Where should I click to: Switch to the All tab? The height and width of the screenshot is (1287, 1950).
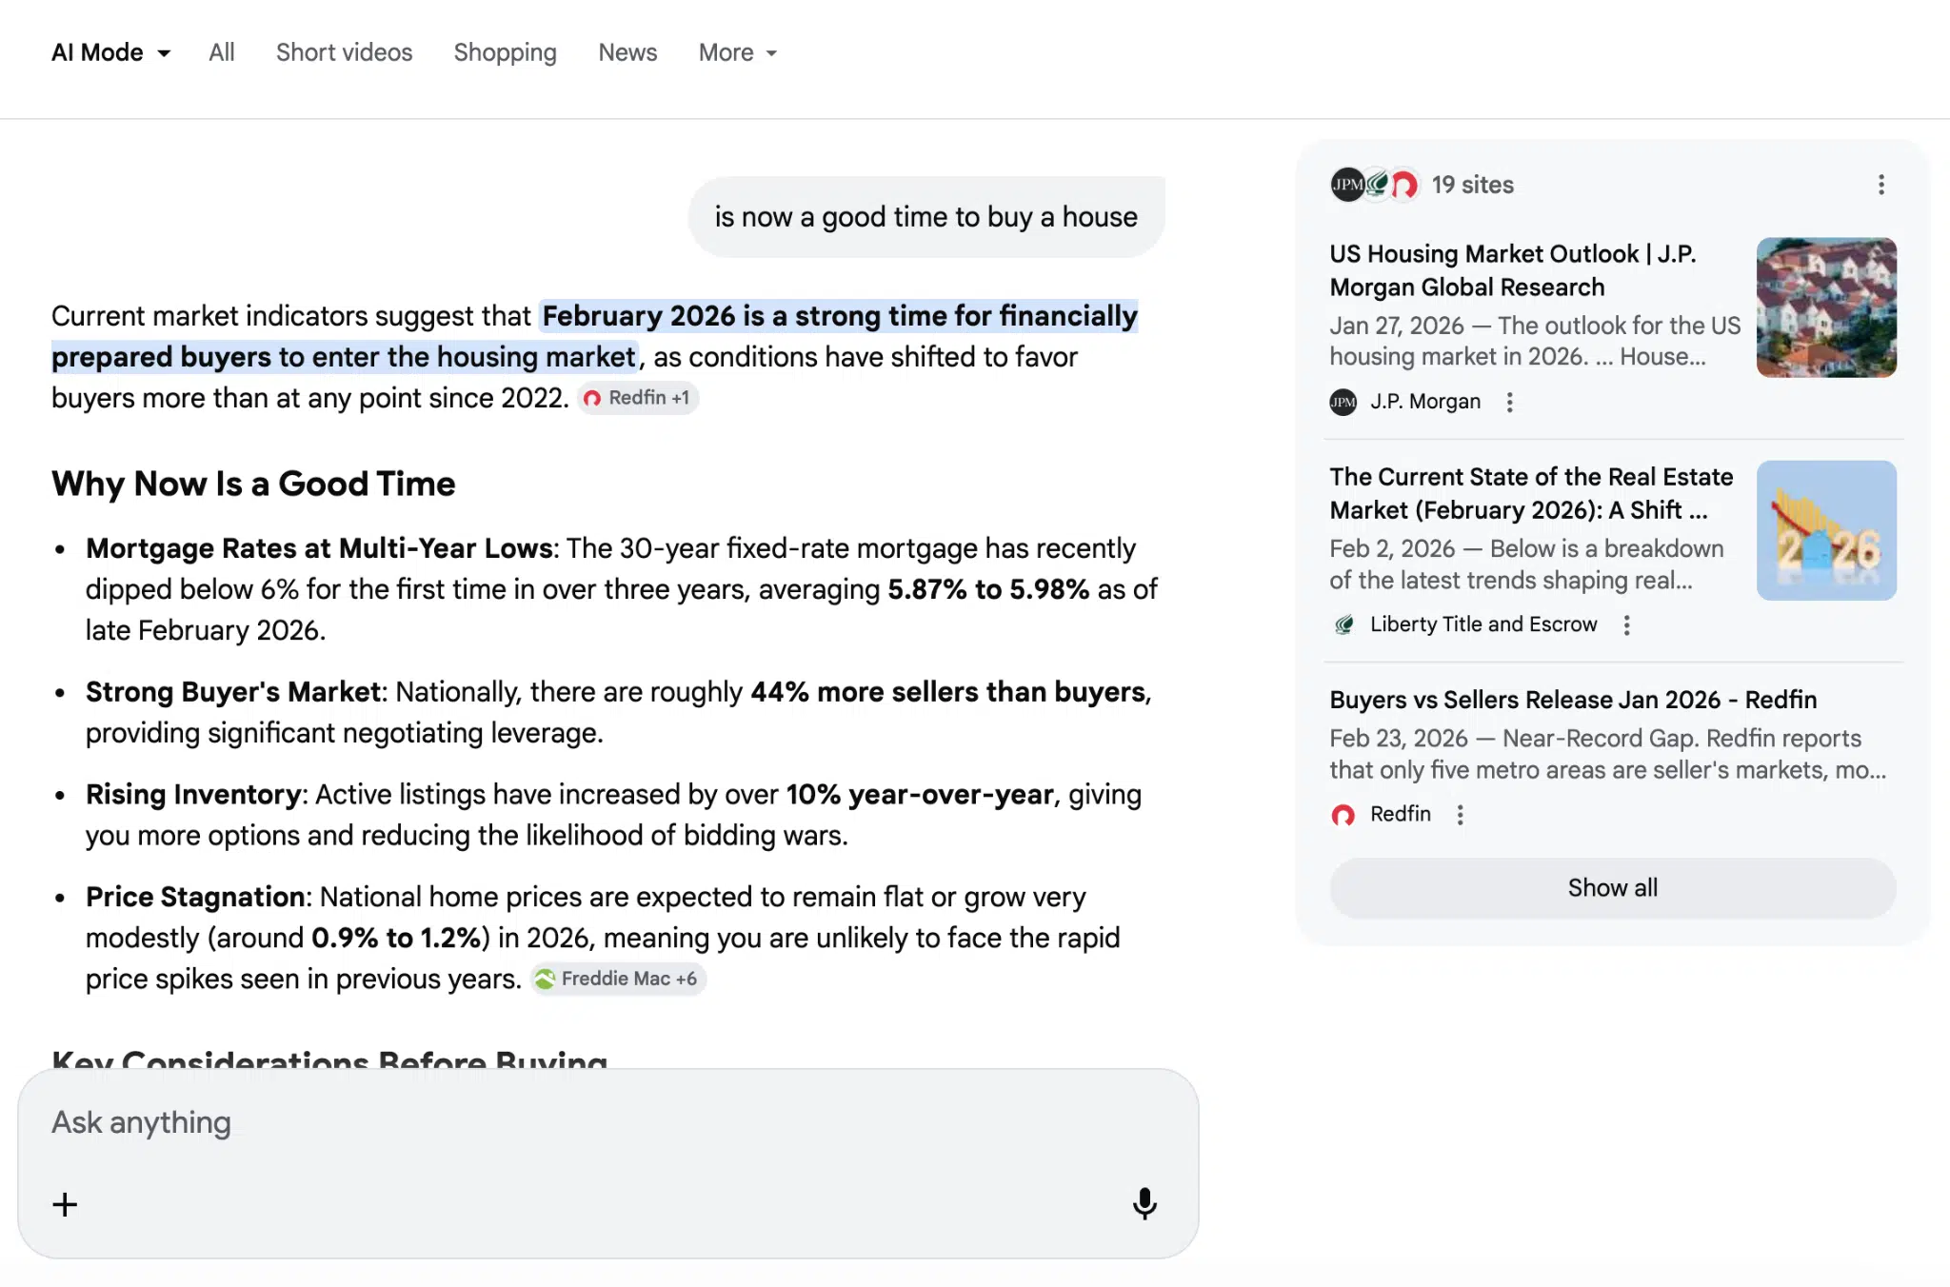click(x=222, y=52)
